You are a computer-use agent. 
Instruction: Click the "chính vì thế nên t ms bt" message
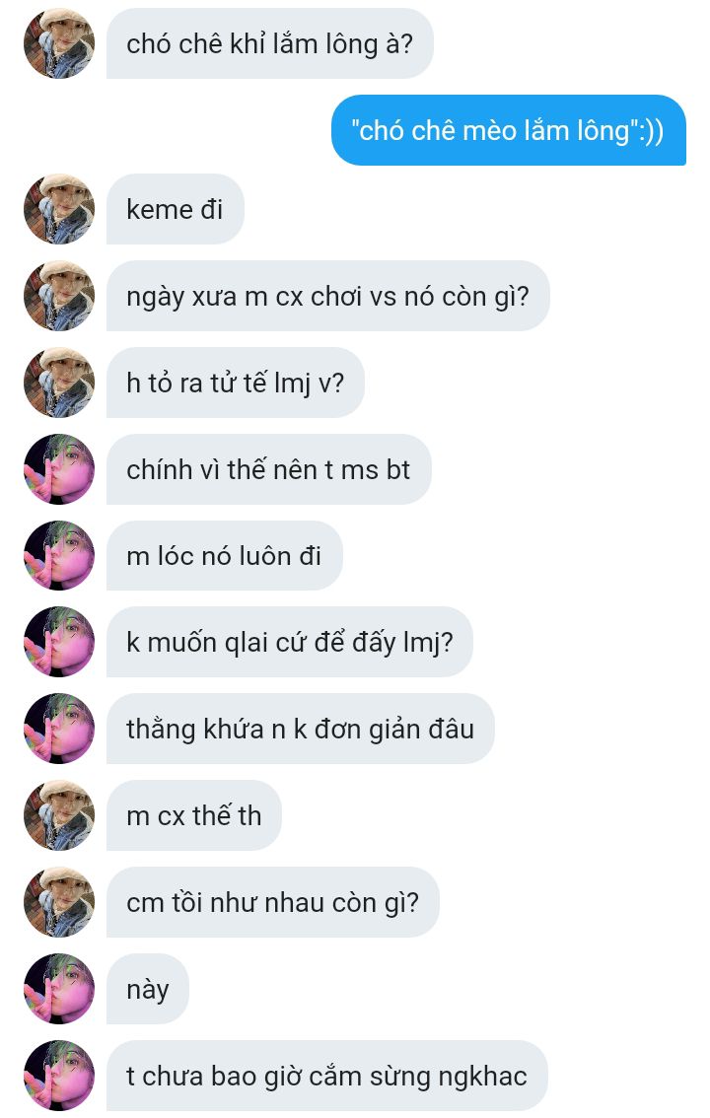tap(269, 469)
